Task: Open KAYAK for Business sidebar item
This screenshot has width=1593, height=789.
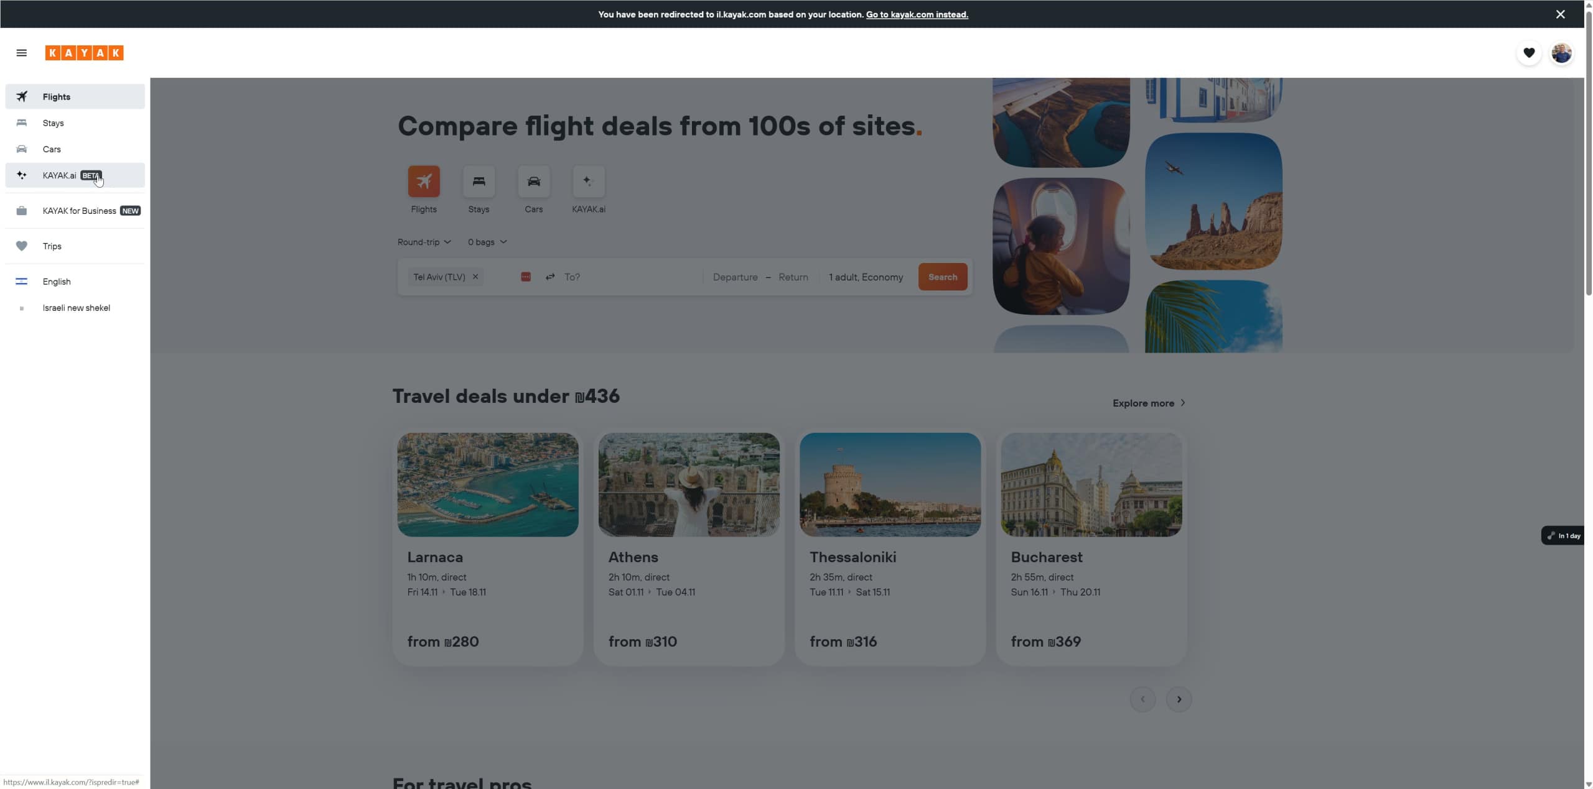Action: (79, 211)
